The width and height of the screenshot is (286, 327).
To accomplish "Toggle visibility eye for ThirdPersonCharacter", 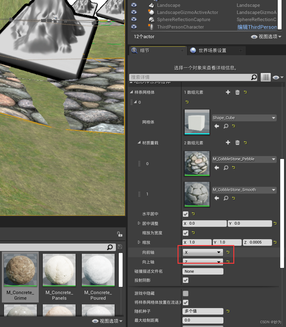I will point(134,27).
